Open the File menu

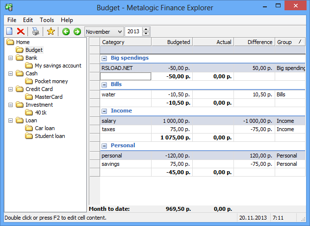12,20
